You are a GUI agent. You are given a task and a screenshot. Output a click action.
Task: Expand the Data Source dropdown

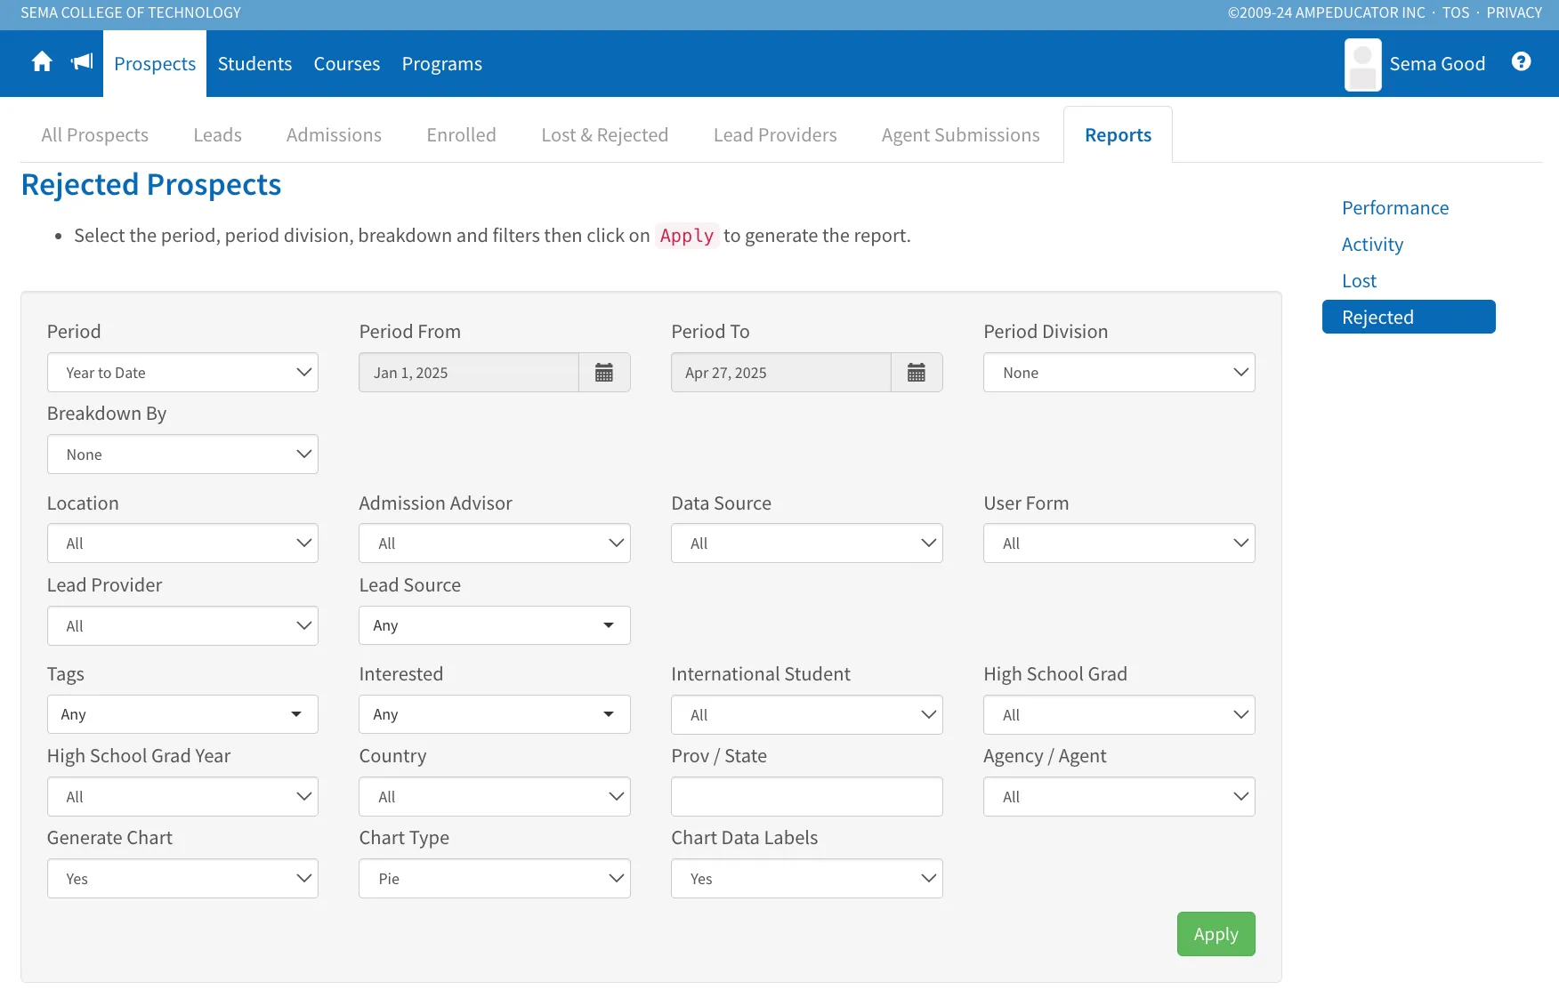pos(807,543)
